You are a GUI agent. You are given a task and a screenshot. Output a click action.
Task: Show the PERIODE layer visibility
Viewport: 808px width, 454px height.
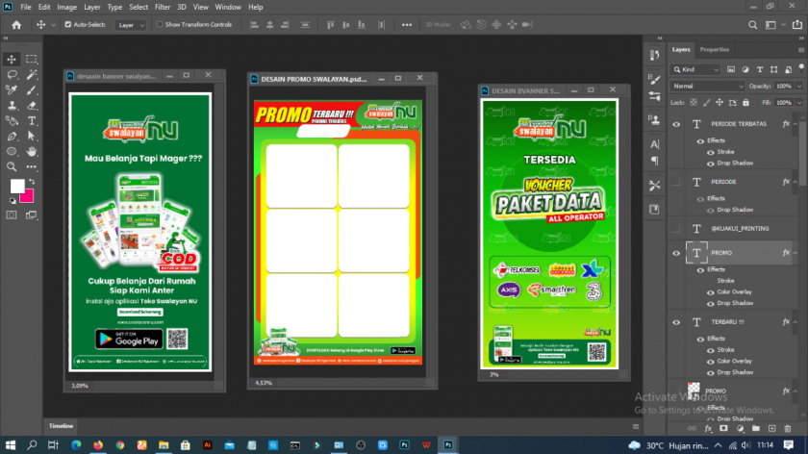pos(676,182)
